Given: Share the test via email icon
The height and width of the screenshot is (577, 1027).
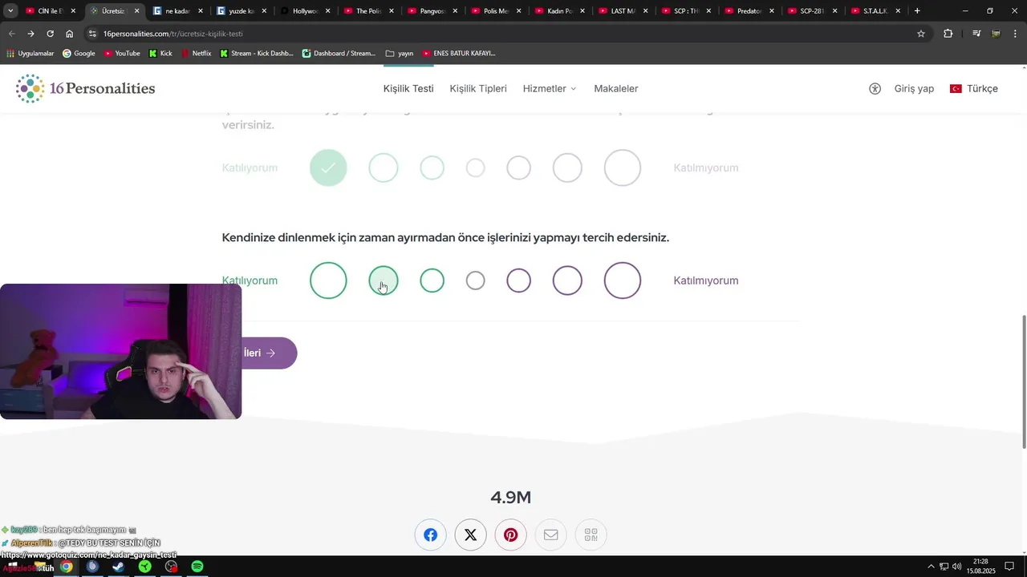Looking at the screenshot, I should (551, 535).
